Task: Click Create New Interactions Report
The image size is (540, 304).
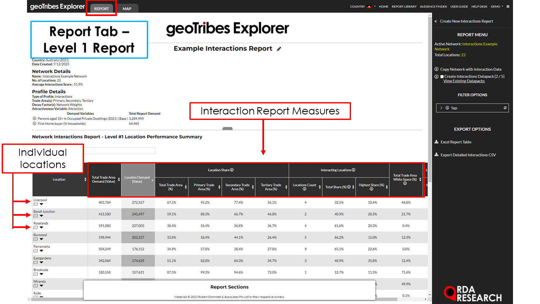Action: pyautogui.click(x=466, y=21)
